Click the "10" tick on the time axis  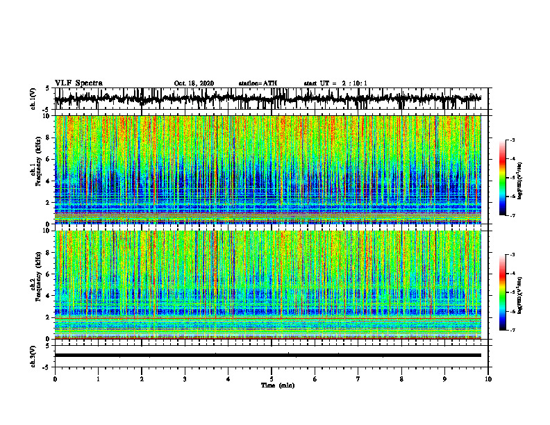pos(488,379)
